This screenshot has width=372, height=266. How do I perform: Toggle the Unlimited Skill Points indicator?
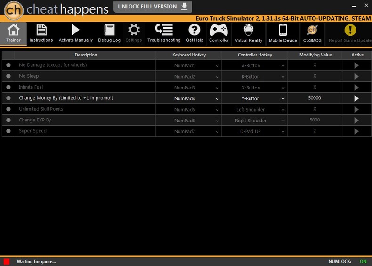tap(8, 109)
